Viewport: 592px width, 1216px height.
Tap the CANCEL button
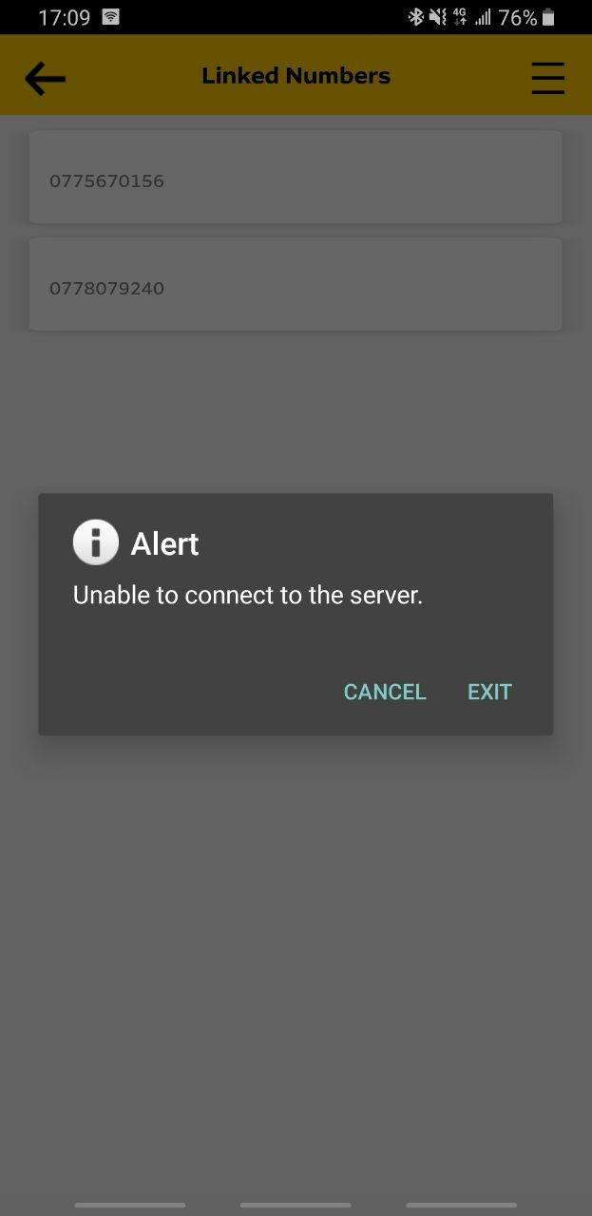pyautogui.click(x=385, y=692)
